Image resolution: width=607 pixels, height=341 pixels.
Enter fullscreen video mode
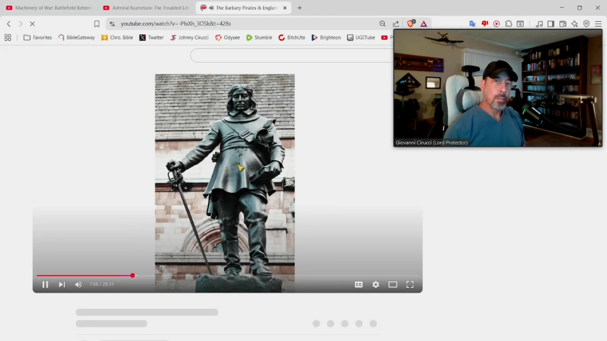point(410,284)
